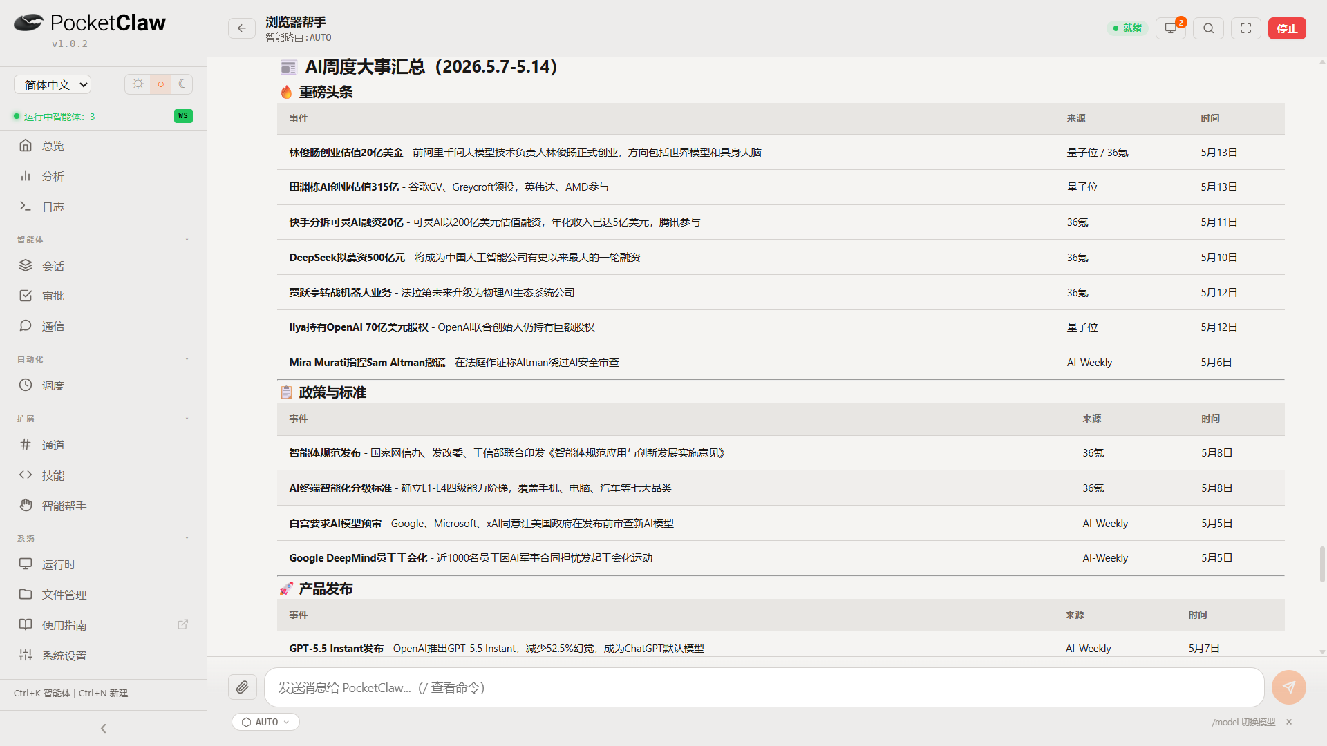This screenshot has height=746, width=1327.
Task: Click the 田渊栋AI创业估值315亿 event
Action: pos(343,187)
